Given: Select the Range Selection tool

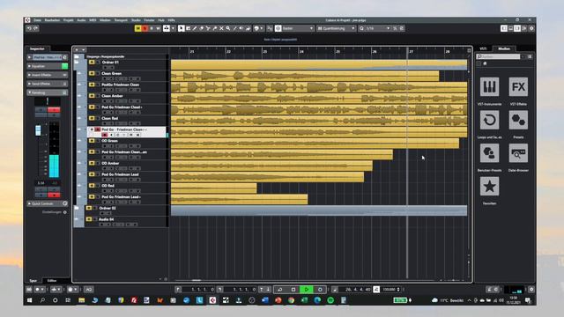Looking at the screenshot, I should click(x=188, y=28).
